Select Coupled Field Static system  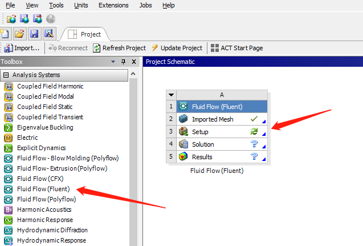(x=38, y=107)
